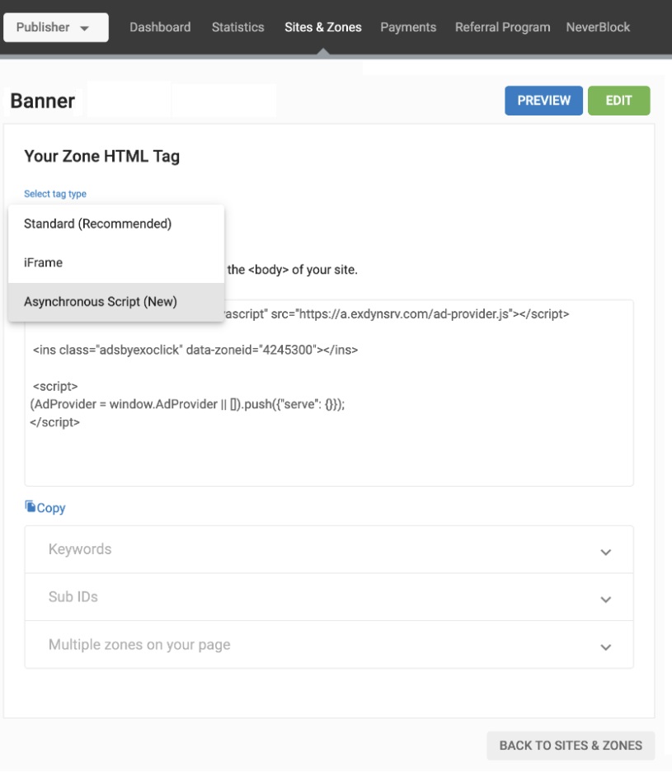Open the Statistics tab
Screen dimensions: 672x772
point(237,27)
